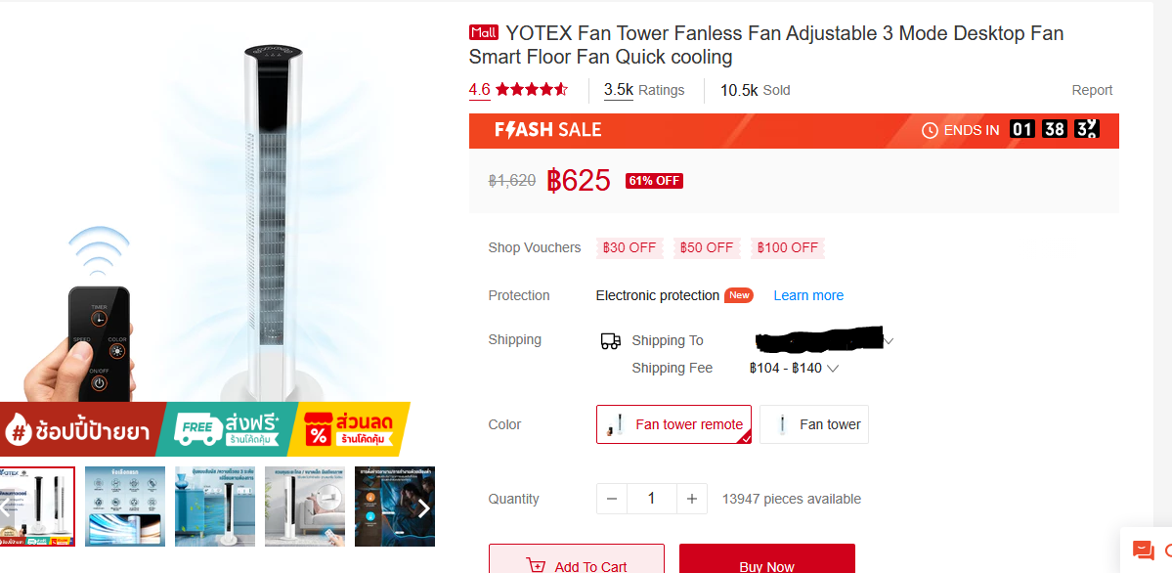
Task: Expand the Shipping To location dropdown
Action: 889,341
